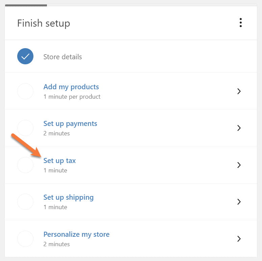Viewport: 262px width, 261px height.
Task: Click the empty circle beside Personalize my store
Action: point(25,239)
